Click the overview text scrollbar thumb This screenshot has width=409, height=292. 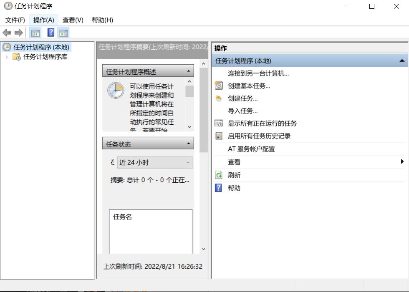point(189,91)
